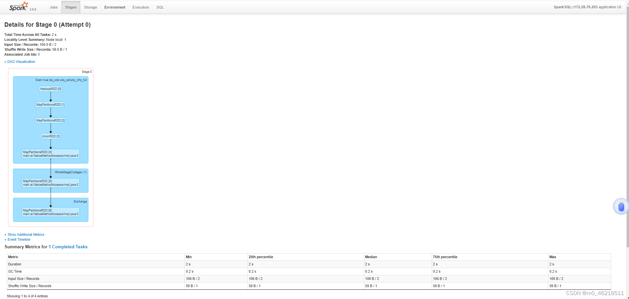Viewport: 629px width, 299px height.
Task: Click the MapPartitionsRDD [1] node
Action: tap(51, 105)
